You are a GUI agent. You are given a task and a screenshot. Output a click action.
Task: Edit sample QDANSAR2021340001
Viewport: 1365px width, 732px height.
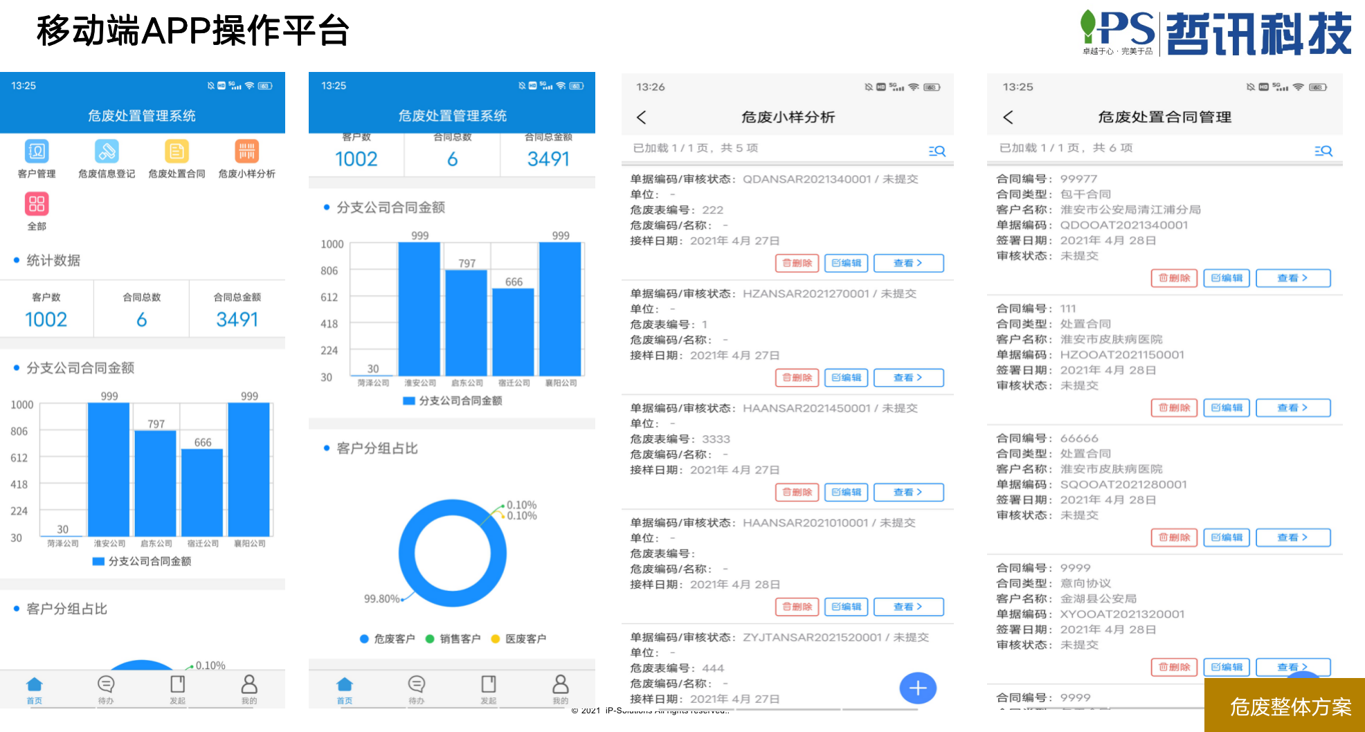coord(847,263)
